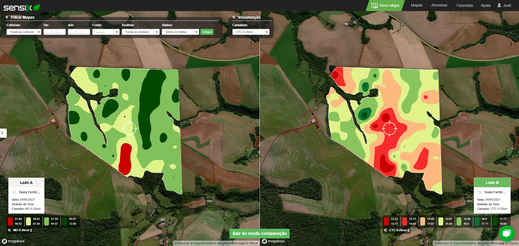Collapse the Filtrar Mapas panel chevron
Viewport: 519px width, 246px height.
tap(7, 17)
